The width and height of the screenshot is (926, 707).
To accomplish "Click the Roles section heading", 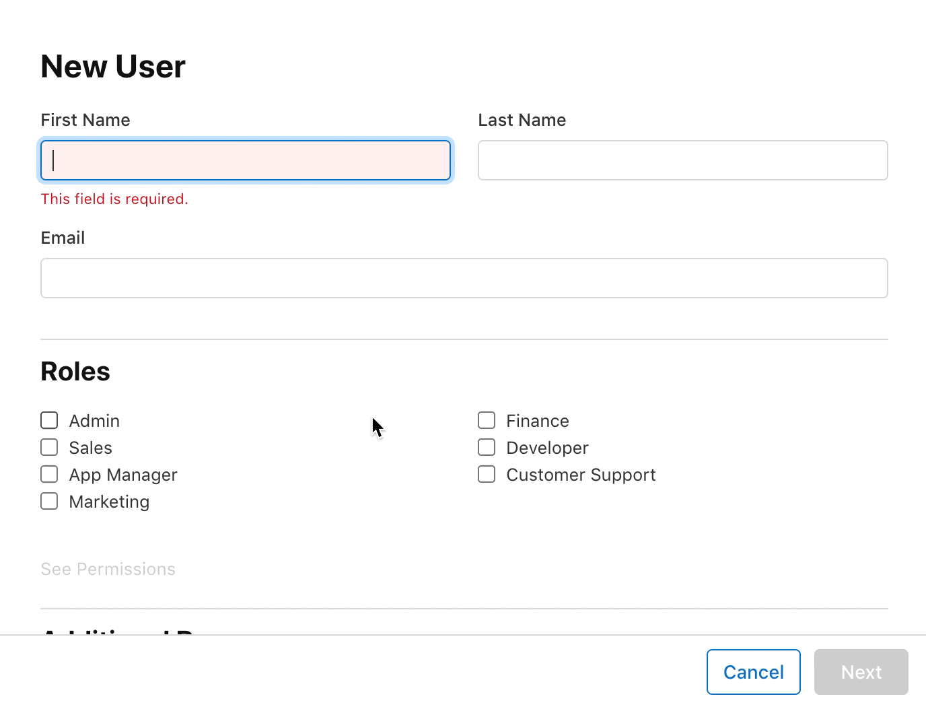I will (75, 372).
